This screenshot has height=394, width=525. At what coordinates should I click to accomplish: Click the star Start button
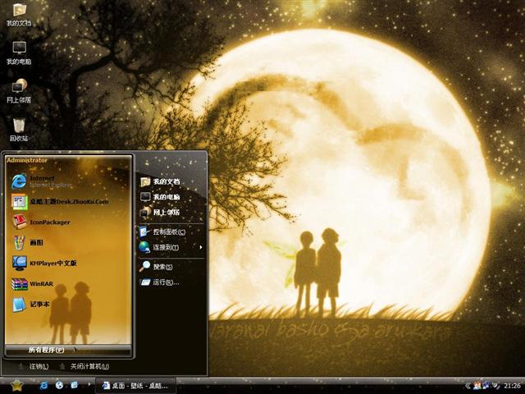[x=16, y=384]
